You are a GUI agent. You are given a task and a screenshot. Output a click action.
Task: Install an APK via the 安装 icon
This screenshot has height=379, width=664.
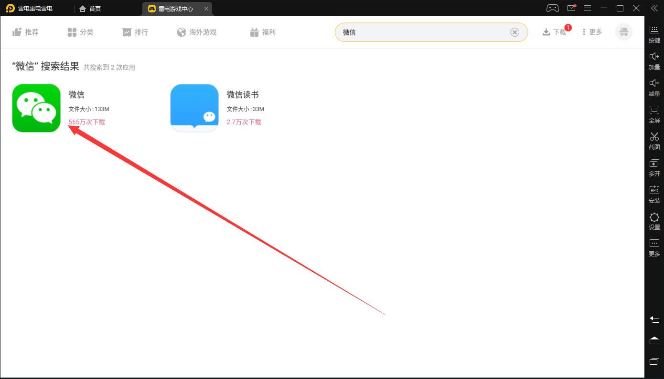coord(654,194)
